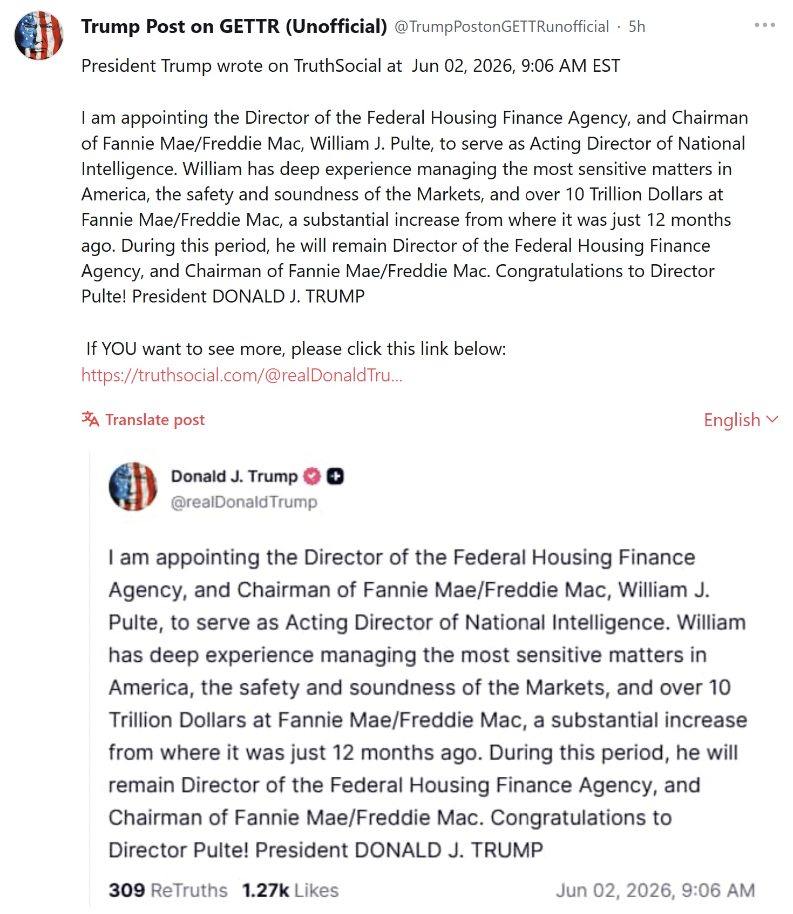Click the @TrumpPostonGETTRunofficial handle
The image size is (793, 914).
(501, 26)
